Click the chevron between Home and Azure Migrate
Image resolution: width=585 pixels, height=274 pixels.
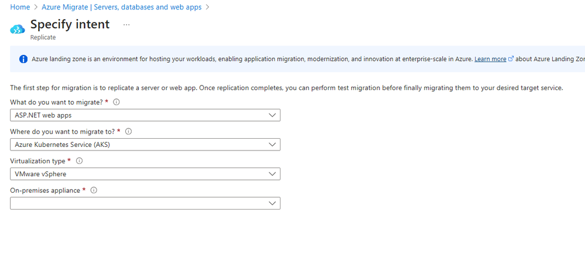(36, 7)
